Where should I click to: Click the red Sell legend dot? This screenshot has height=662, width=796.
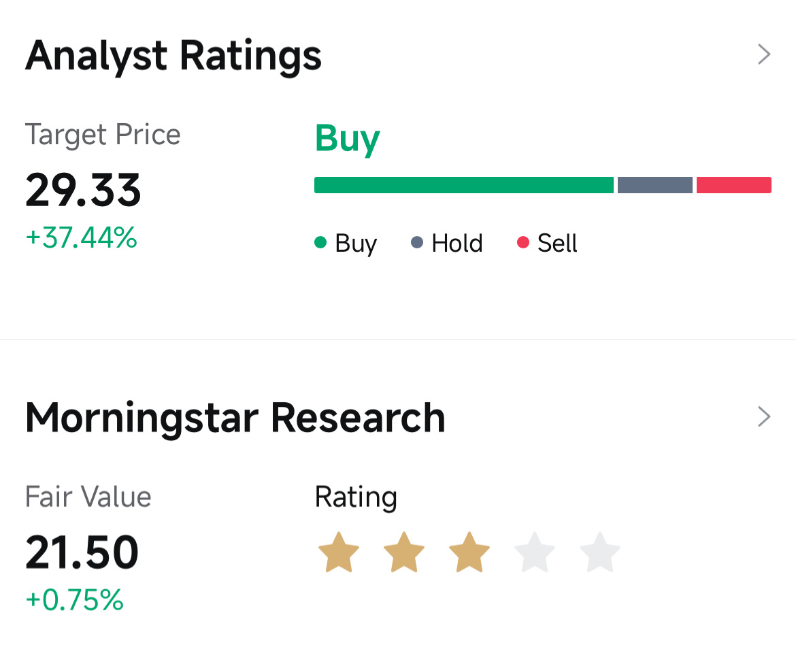pyautogui.click(x=523, y=242)
